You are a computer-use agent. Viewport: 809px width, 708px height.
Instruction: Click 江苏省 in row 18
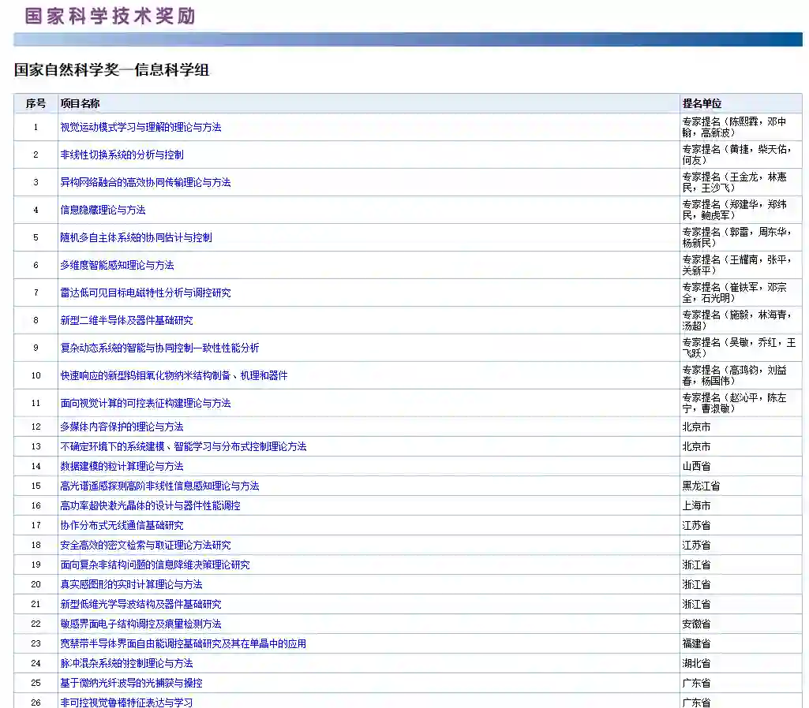point(696,545)
